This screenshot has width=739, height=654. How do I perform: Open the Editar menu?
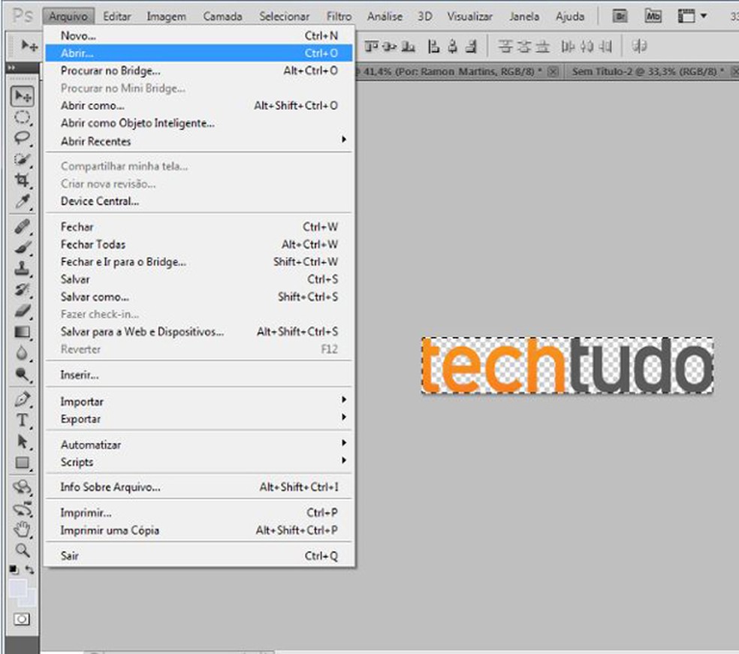tap(117, 17)
